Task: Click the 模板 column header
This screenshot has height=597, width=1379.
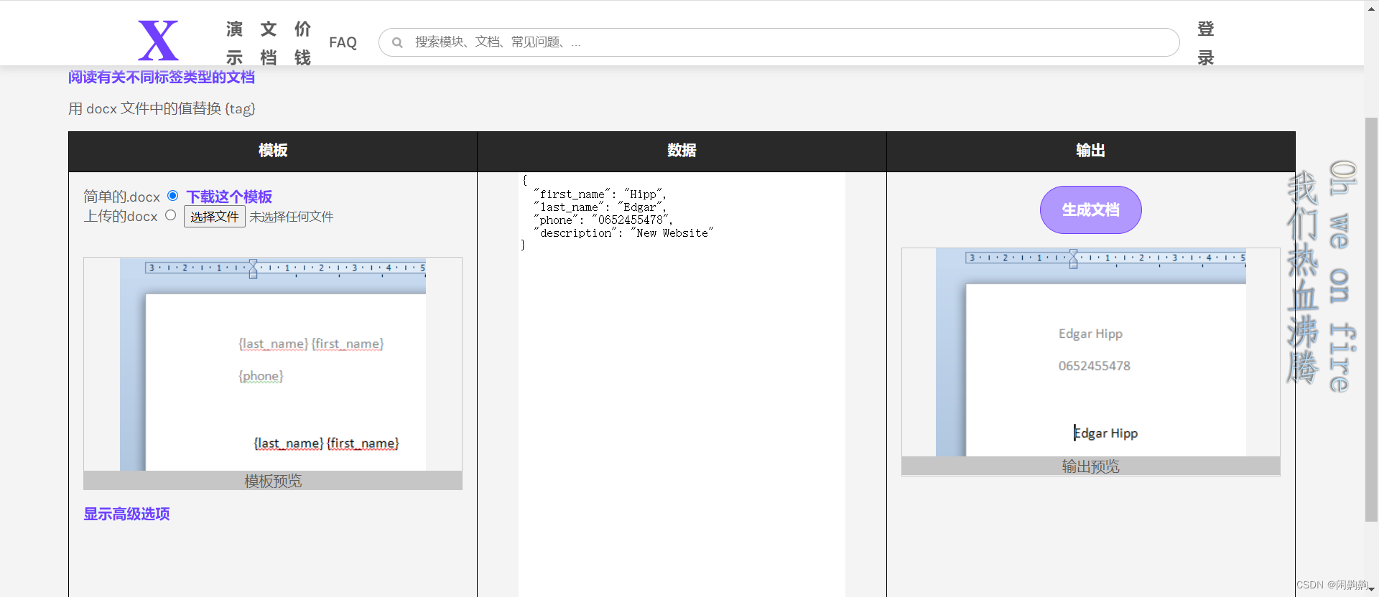Action: [273, 151]
